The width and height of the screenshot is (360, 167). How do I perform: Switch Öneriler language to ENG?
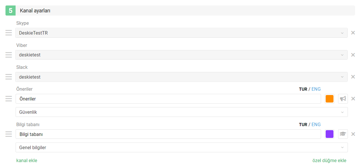click(x=316, y=89)
